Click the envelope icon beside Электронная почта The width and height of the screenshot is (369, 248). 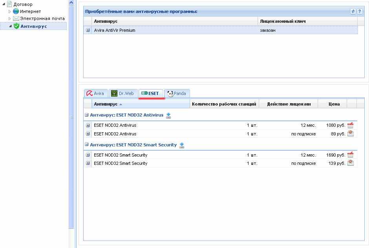pyautogui.click(x=16, y=18)
